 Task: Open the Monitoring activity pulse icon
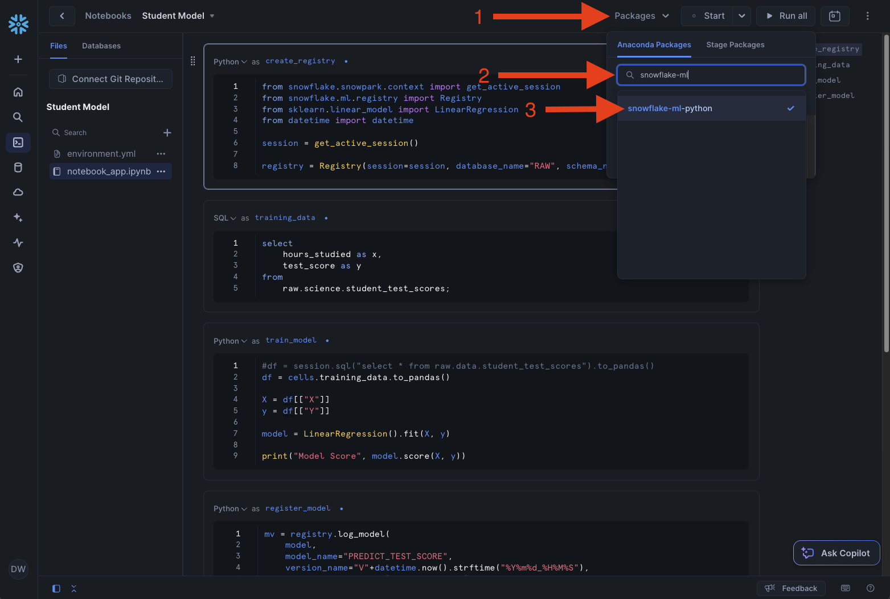coord(18,242)
